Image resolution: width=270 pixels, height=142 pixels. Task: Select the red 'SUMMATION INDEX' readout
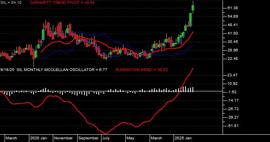pyautogui.click(x=142, y=70)
